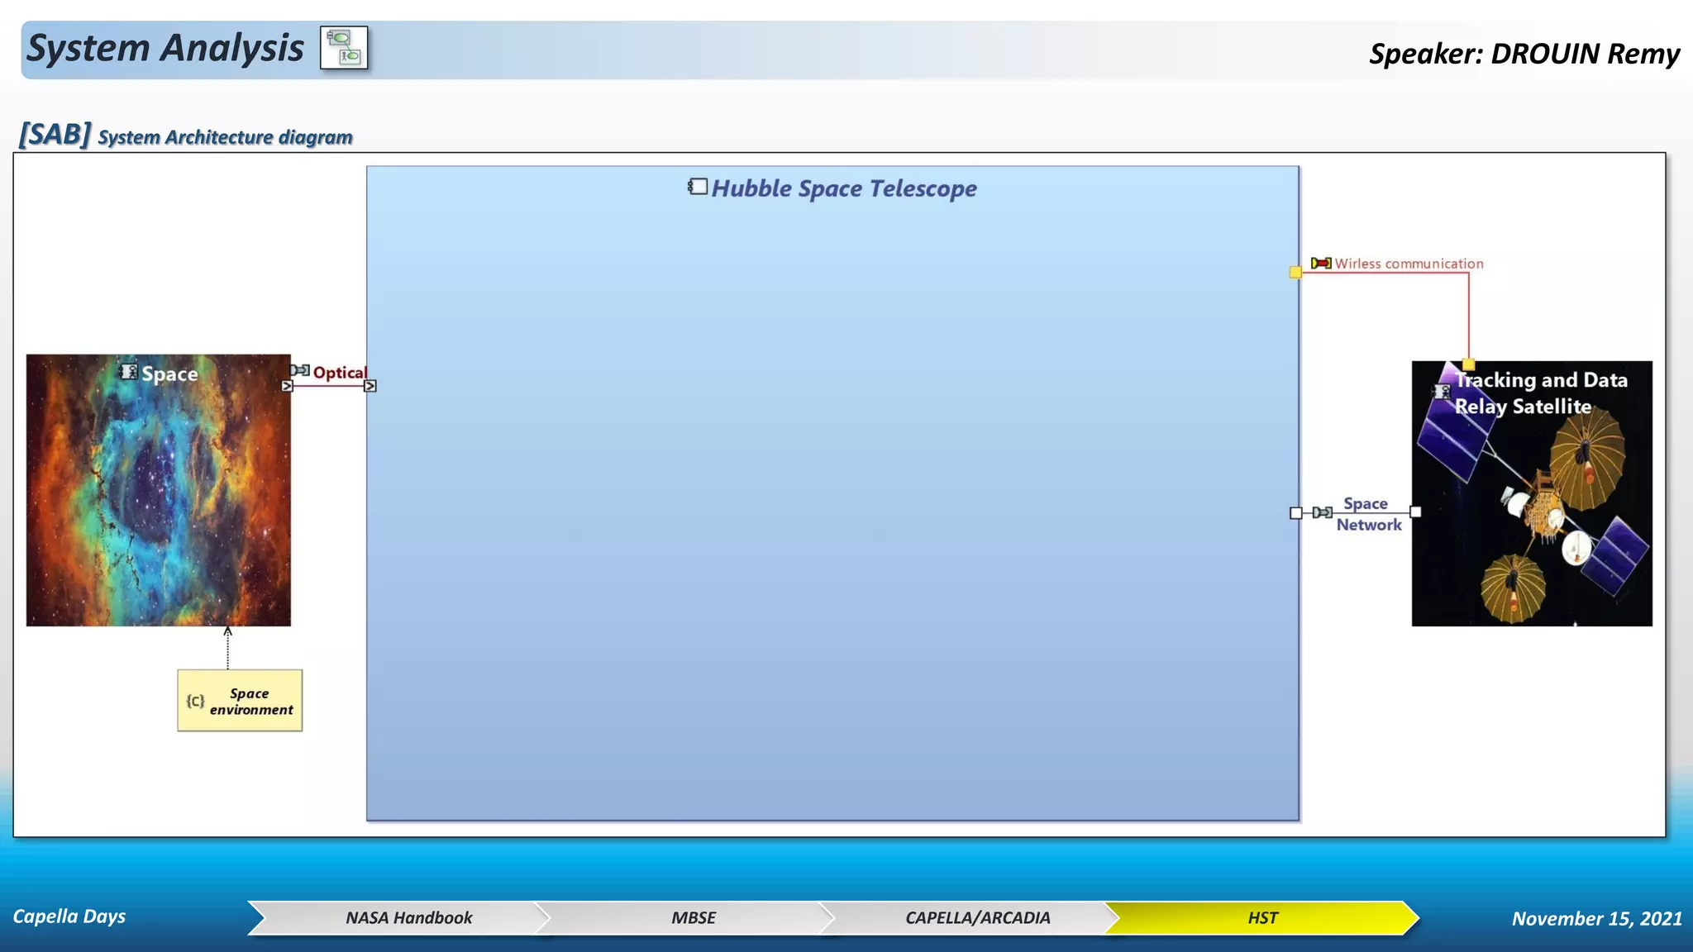The image size is (1693, 952).
Task: Select the Optical port on Space block
Action: [x=287, y=386]
